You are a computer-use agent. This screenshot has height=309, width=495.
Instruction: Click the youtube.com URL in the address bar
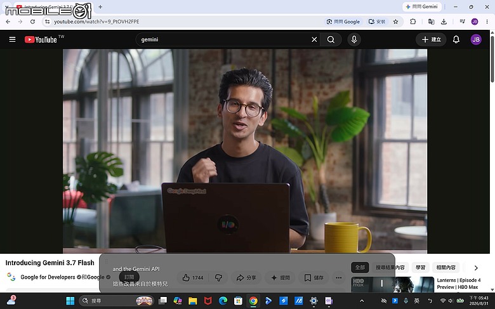point(96,22)
